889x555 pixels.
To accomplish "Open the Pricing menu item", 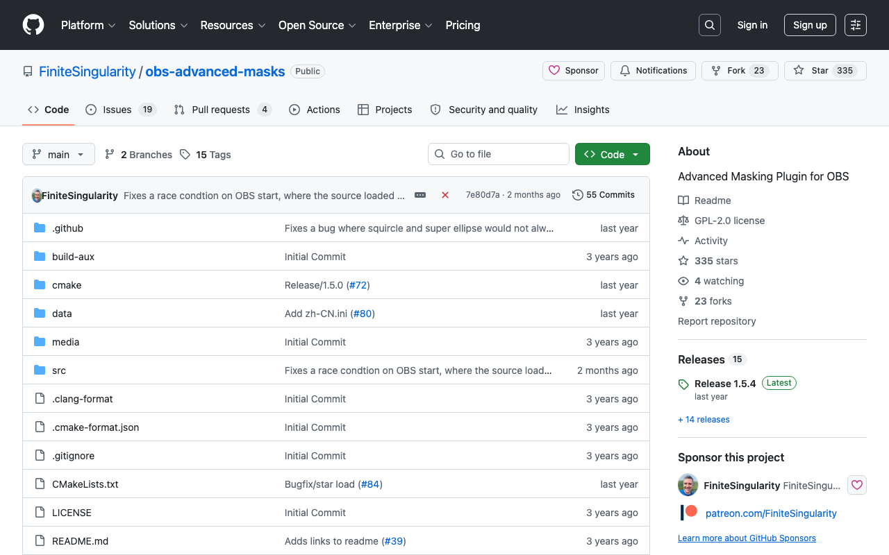I will [x=463, y=25].
